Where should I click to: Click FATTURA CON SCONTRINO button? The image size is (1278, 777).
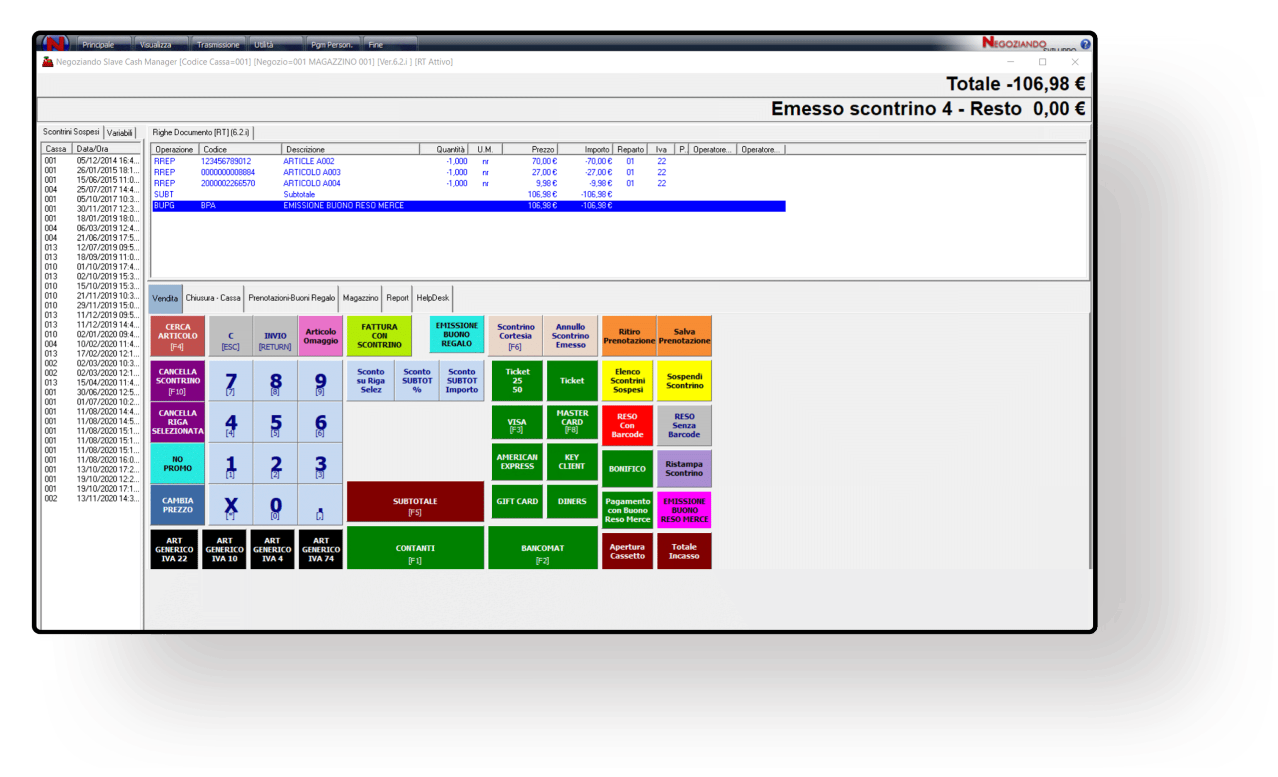click(379, 336)
